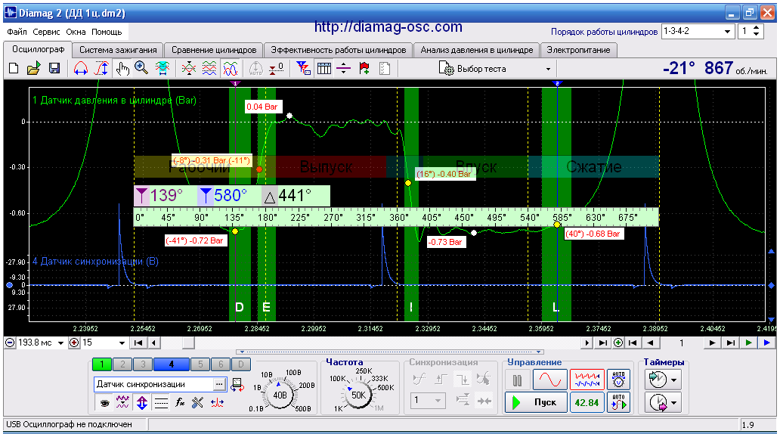Select the sine wave mode button
The image size is (780, 434).
tap(550, 380)
